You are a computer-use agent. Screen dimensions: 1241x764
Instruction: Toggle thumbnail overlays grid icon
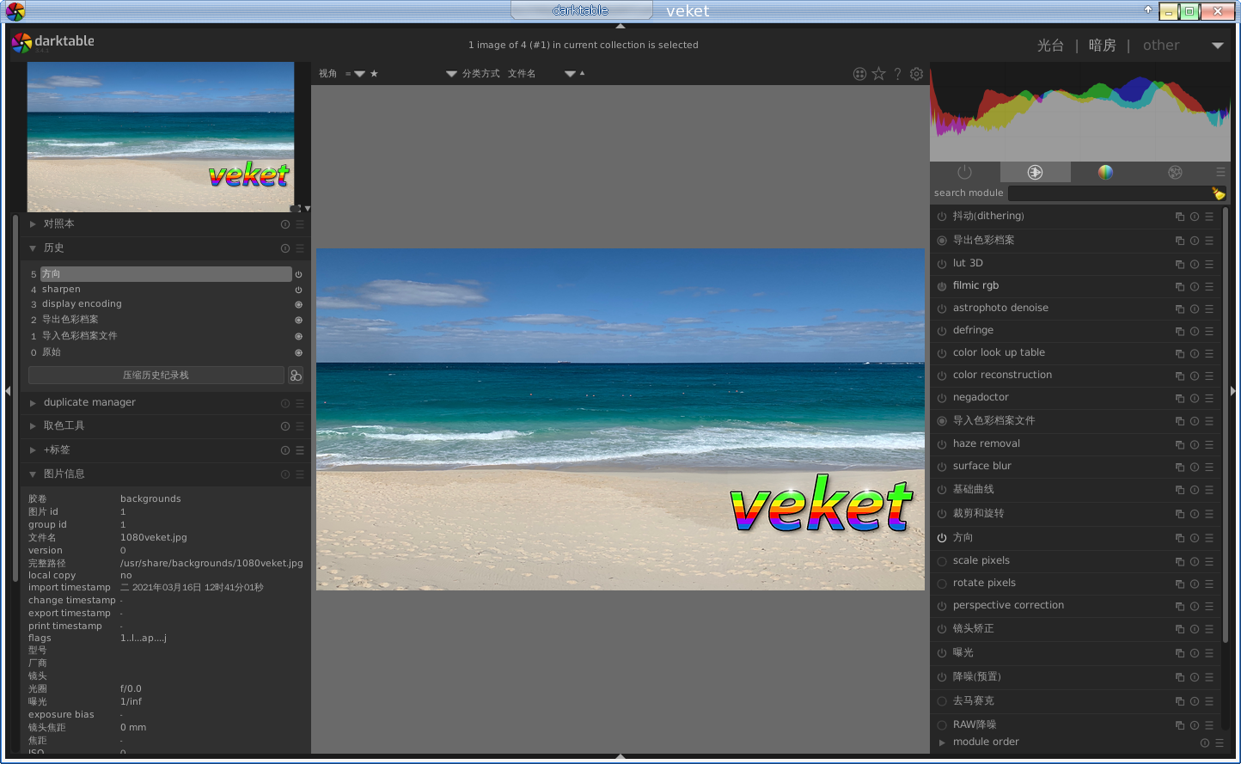859,74
